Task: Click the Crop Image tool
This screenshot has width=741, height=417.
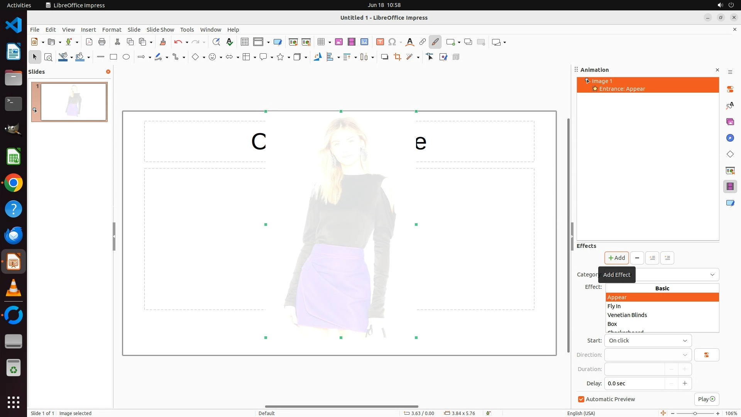Action: click(397, 57)
